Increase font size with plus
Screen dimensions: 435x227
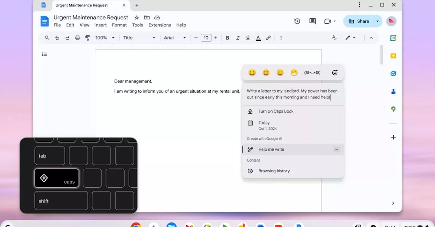pos(216,38)
